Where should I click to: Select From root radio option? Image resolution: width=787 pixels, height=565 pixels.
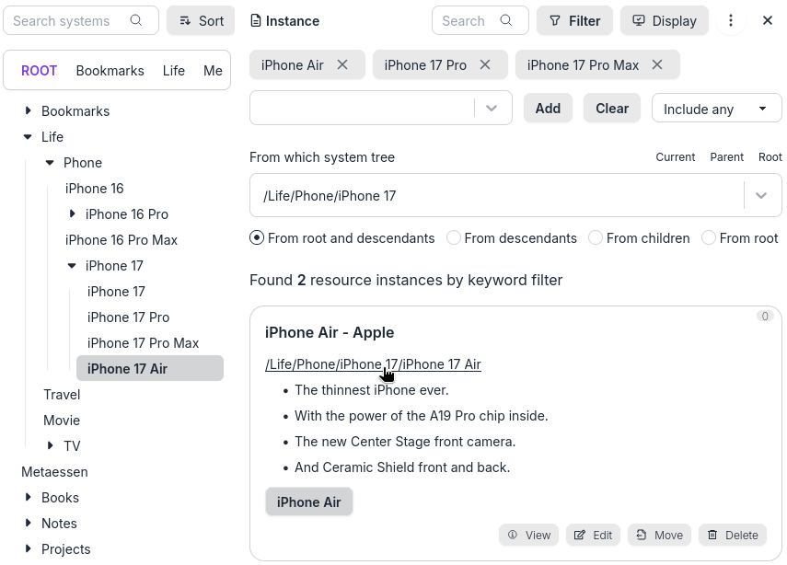709,238
